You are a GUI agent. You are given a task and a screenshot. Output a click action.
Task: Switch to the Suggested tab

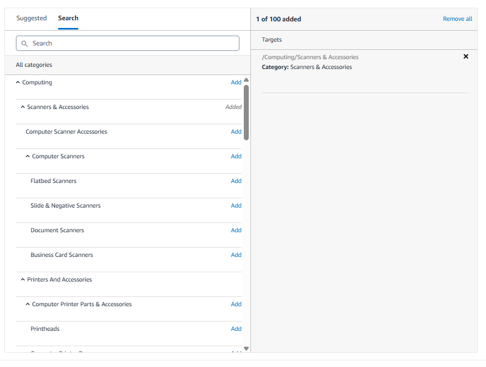[31, 18]
